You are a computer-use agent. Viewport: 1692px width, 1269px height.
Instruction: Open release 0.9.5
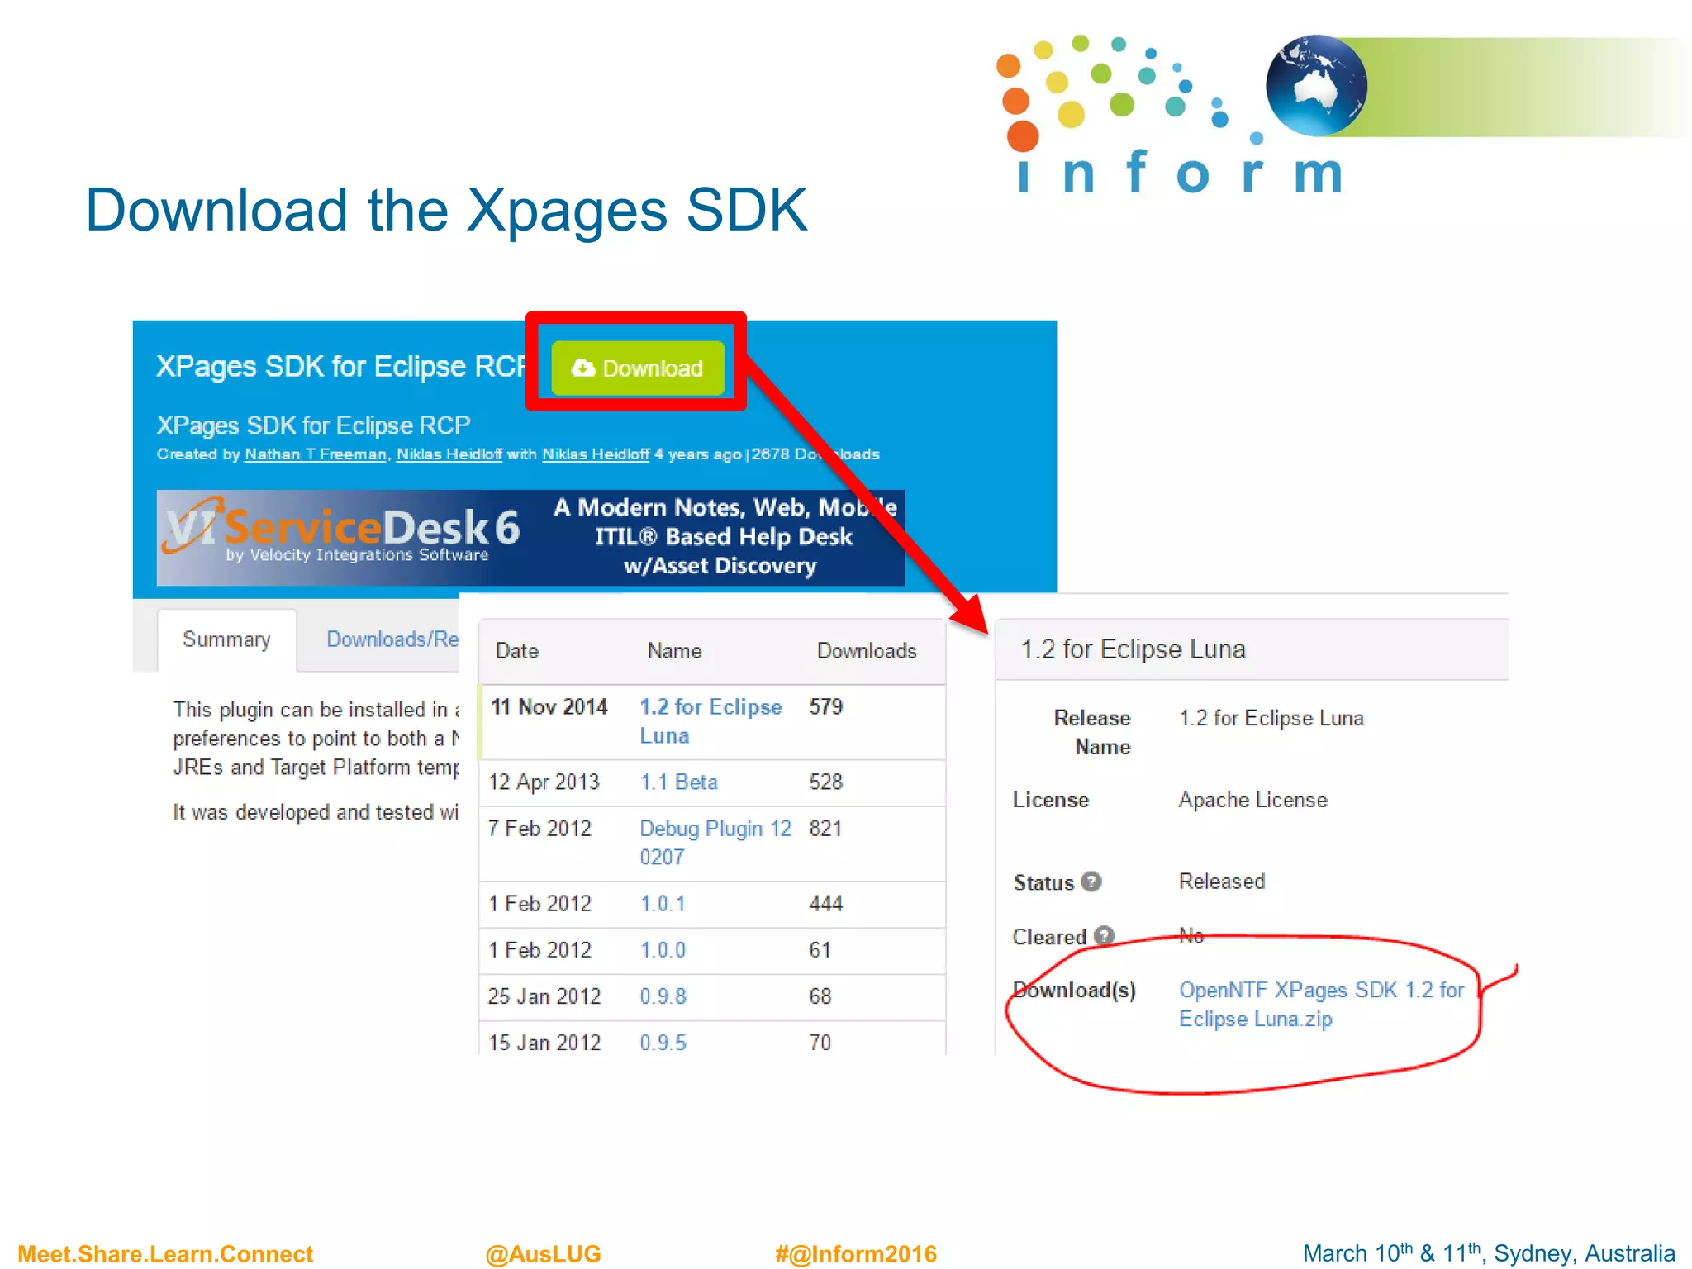click(x=663, y=1042)
